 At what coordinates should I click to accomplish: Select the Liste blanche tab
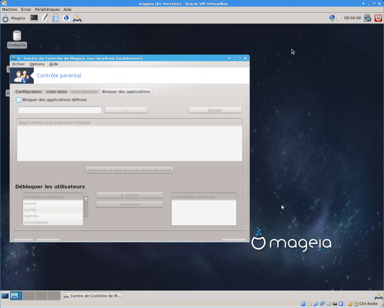[x=84, y=92]
